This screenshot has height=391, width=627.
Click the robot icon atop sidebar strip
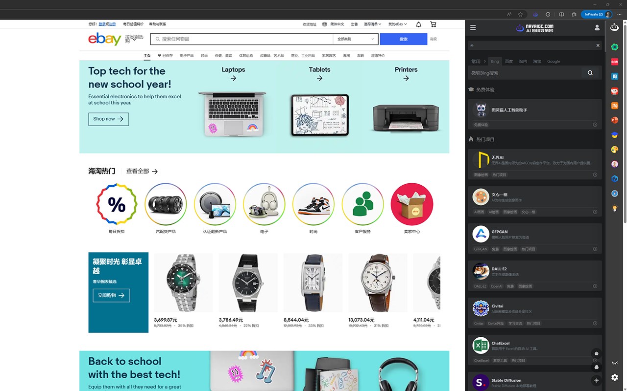(615, 28)
